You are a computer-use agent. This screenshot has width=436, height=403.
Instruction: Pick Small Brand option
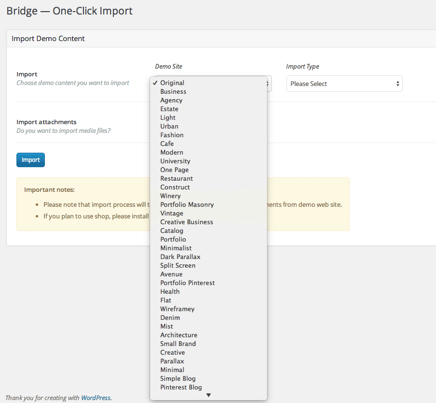pos(208,344)
